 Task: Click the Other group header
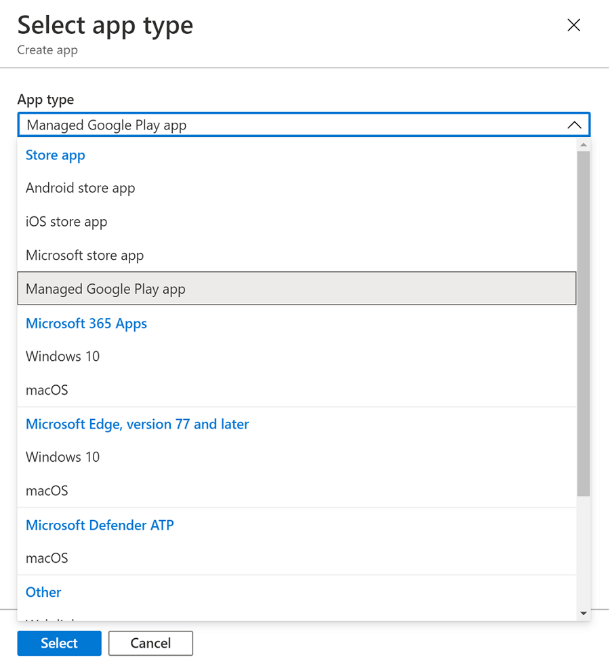point(43,592)
